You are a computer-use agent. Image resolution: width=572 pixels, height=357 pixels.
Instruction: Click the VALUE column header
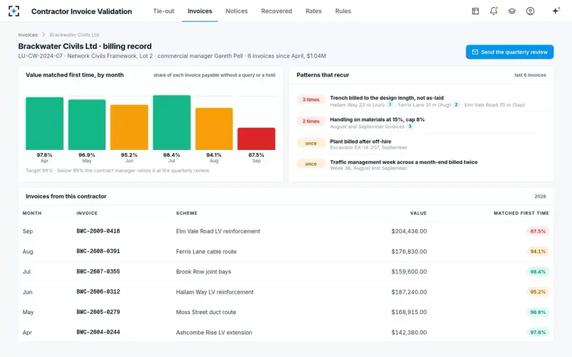click(x=419, y=213)
